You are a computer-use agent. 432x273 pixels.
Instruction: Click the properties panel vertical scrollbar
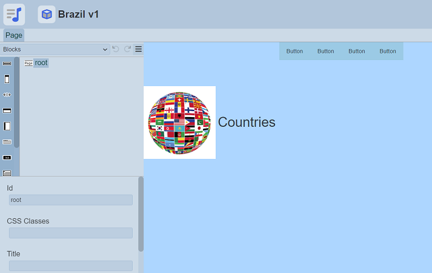coord(141,212)
